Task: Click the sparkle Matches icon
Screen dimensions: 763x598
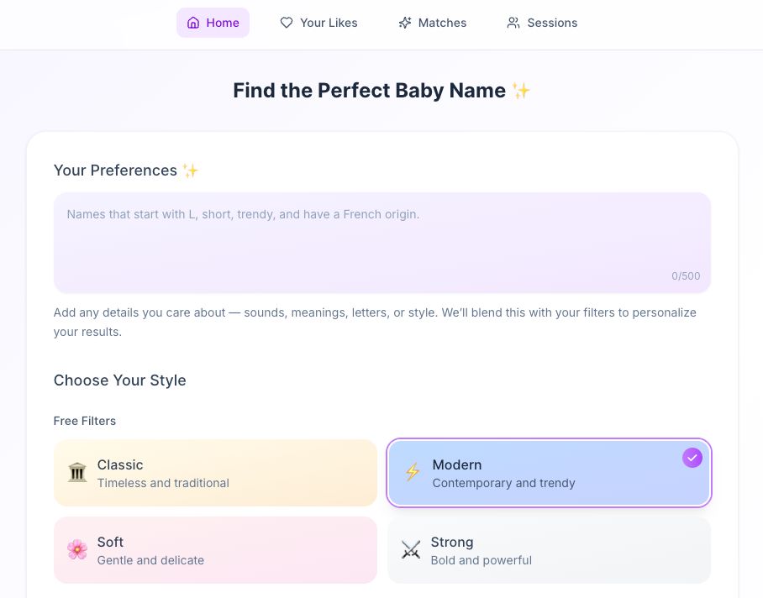Action: point(405,23)
